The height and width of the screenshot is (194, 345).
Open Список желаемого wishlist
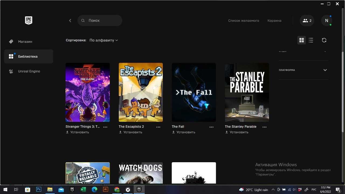244,20
